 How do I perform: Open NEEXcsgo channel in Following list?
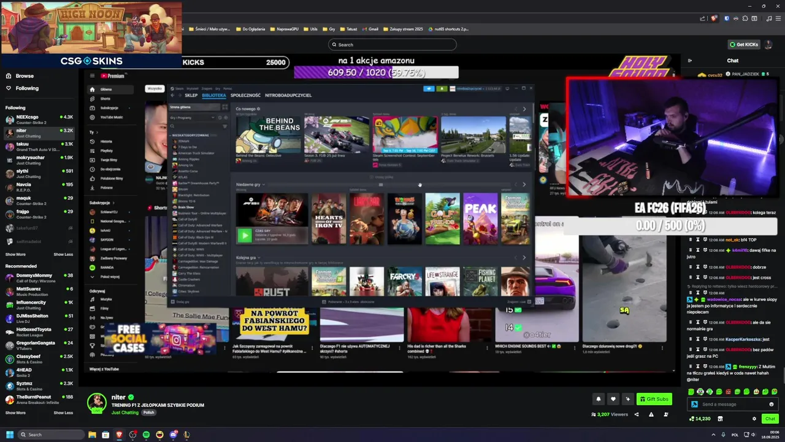(x=39, y=119)
